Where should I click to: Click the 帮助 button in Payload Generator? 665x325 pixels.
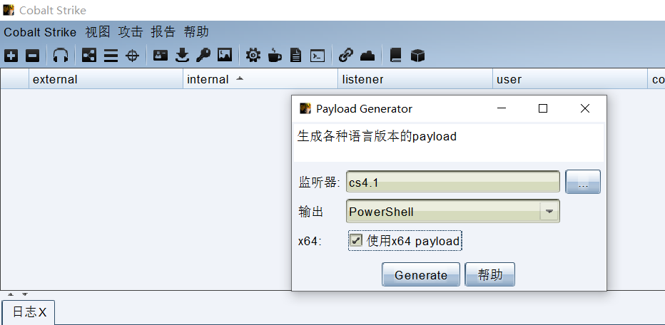pos(490,274)
